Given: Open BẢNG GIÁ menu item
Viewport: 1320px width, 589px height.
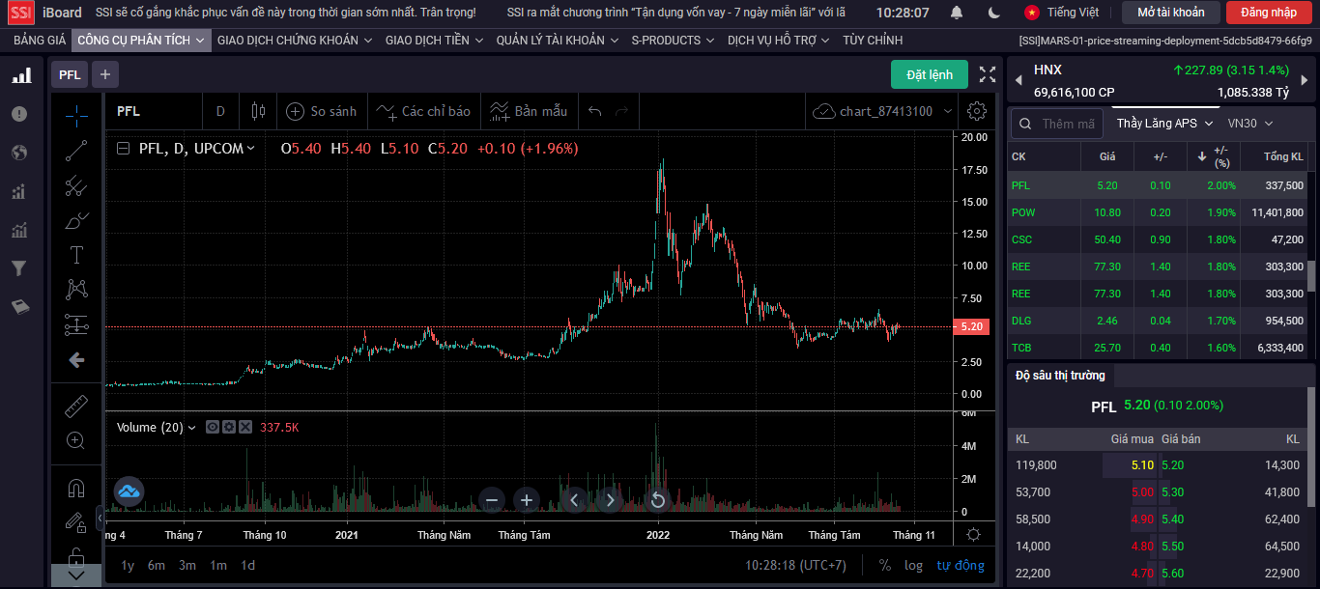Looking at the screenshot, I should click(x=40, y=41).
